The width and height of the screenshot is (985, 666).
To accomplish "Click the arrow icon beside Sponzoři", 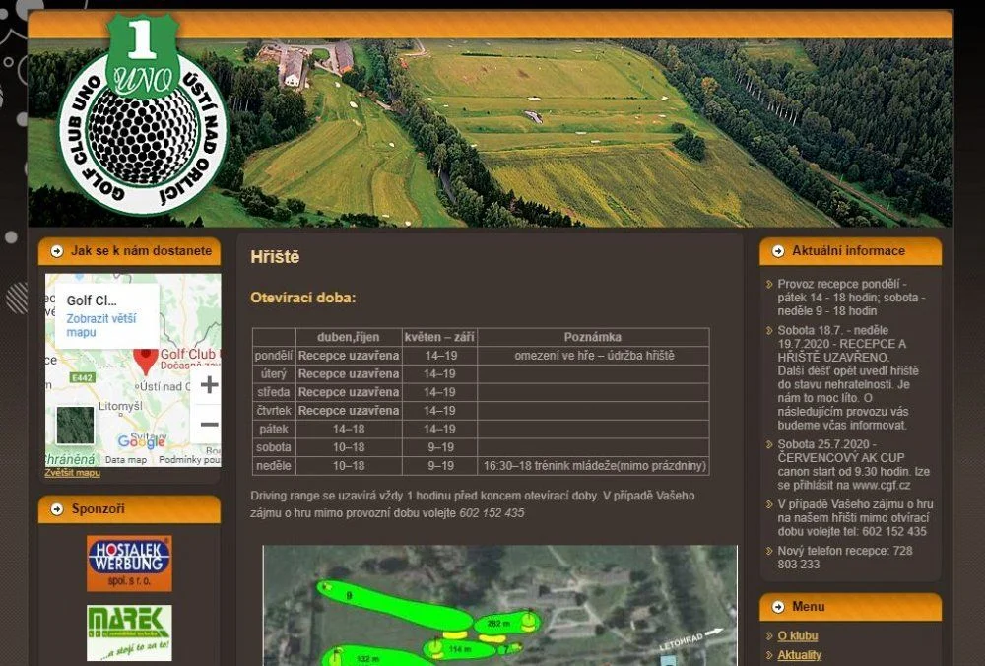I will tap(56, 509).
